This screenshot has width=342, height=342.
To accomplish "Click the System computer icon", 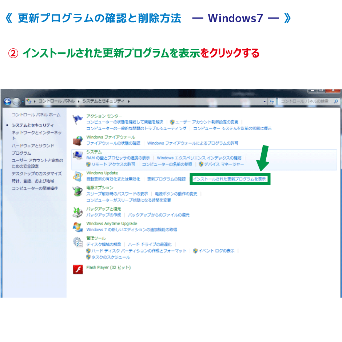I will click(x=77, y=155).
